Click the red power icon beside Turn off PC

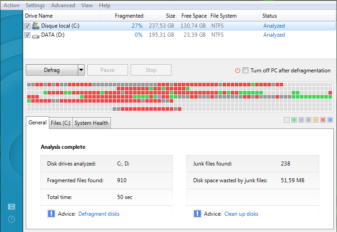[237, 71]
